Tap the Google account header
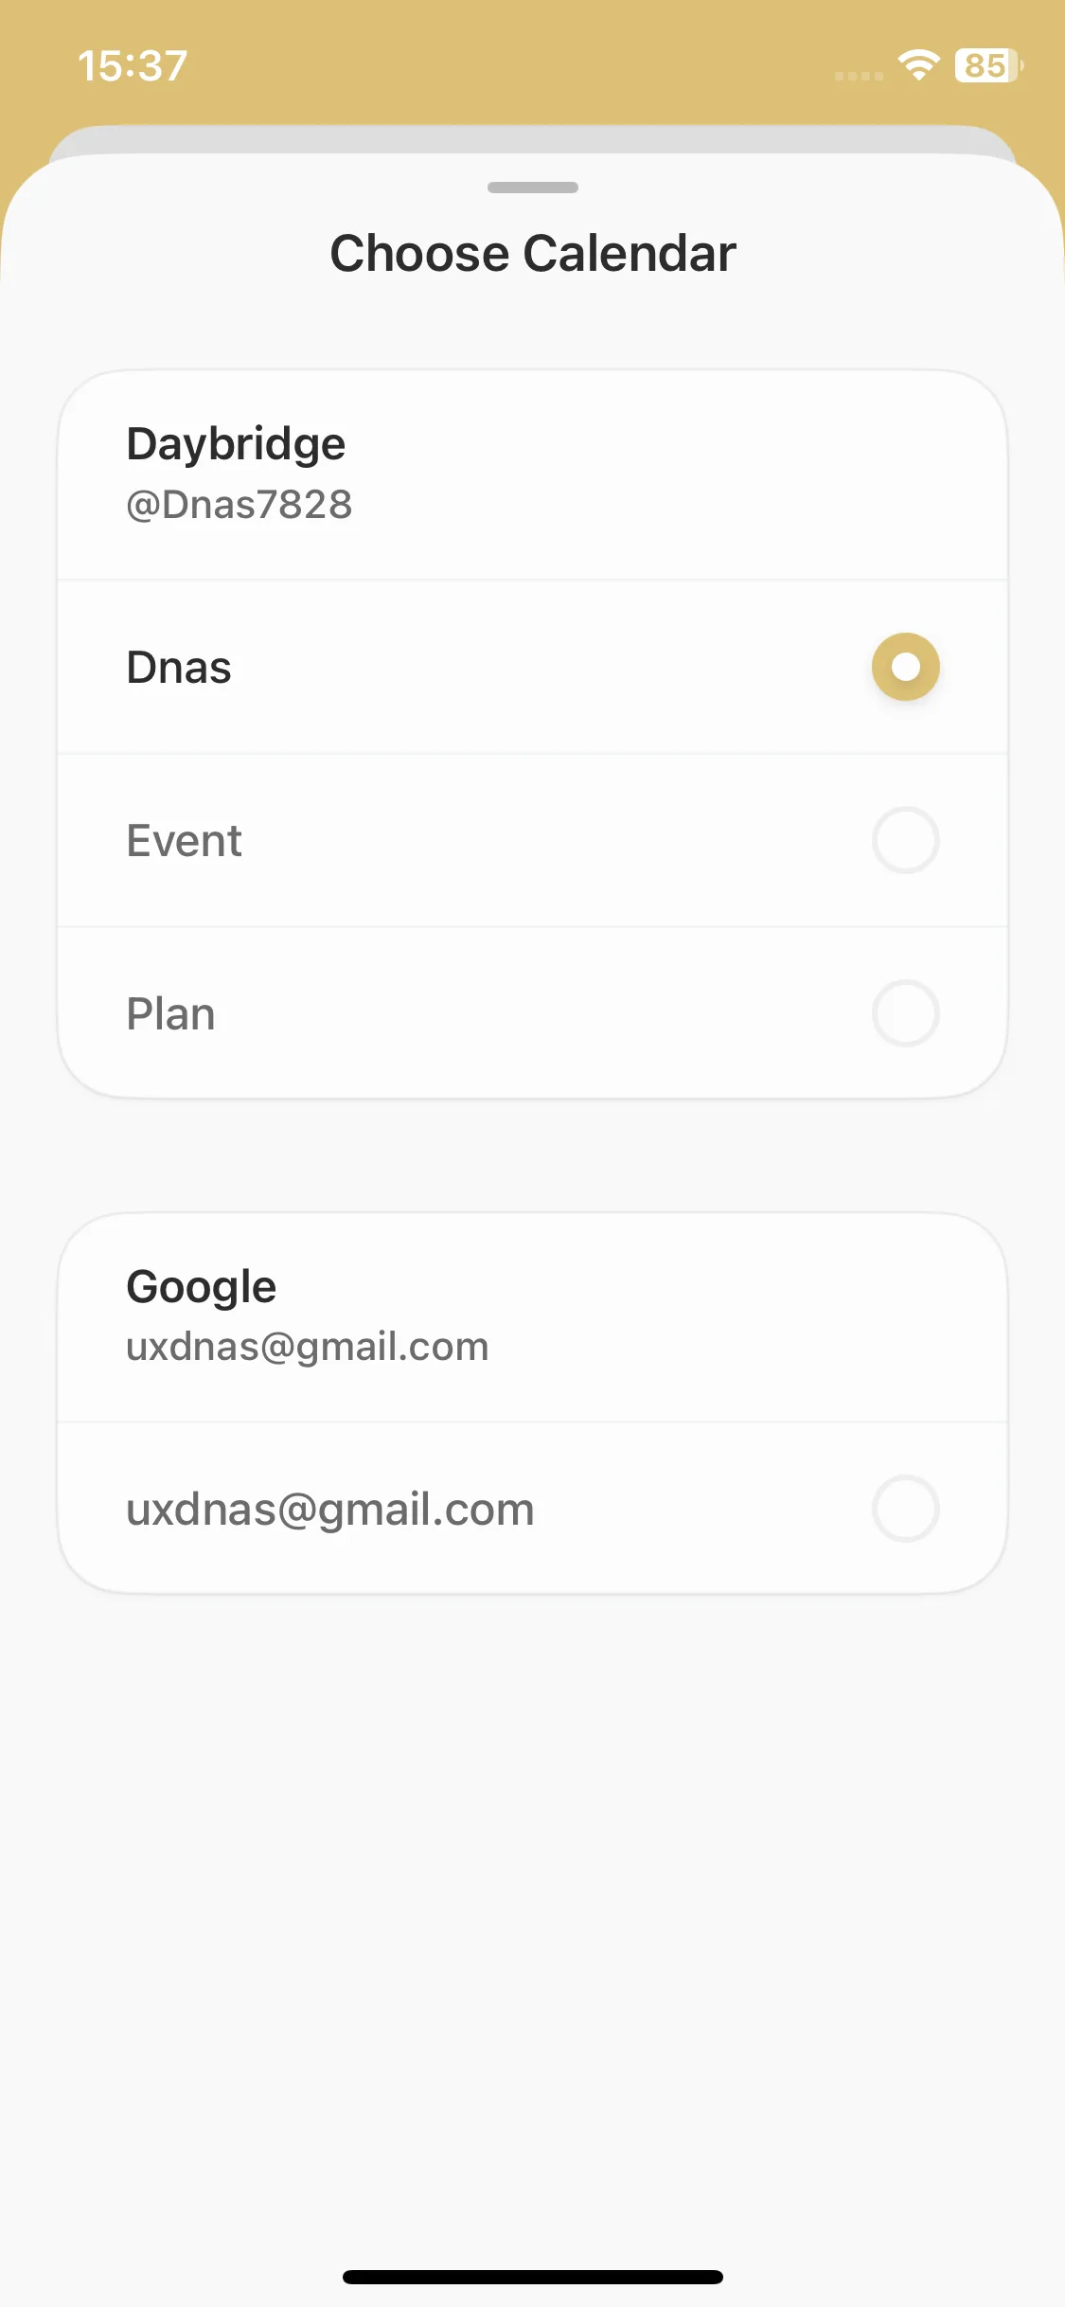The image size is (1065, 2307). point(202,1286)
